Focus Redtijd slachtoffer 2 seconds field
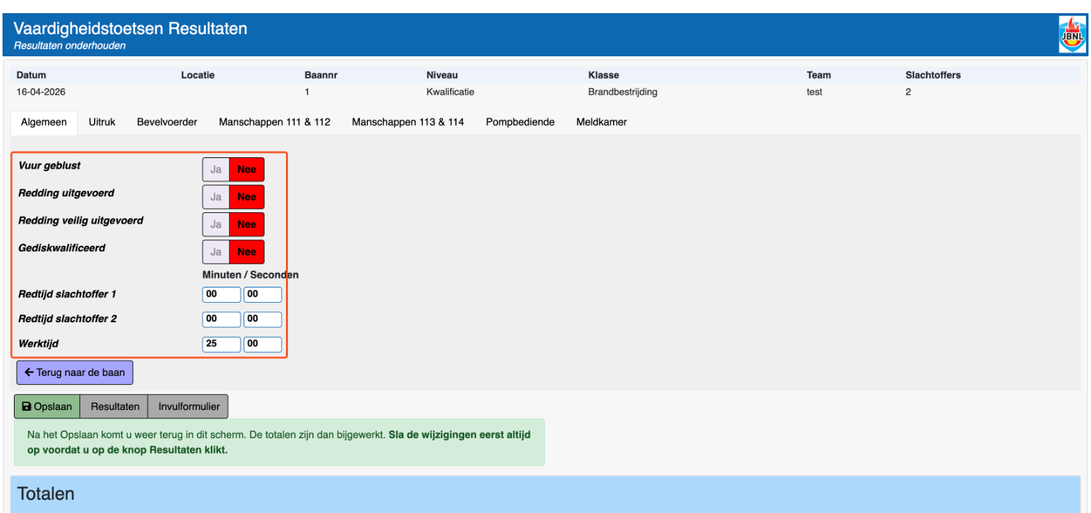The width and height of the screenshot is (1091, 513). click(262, 319)
